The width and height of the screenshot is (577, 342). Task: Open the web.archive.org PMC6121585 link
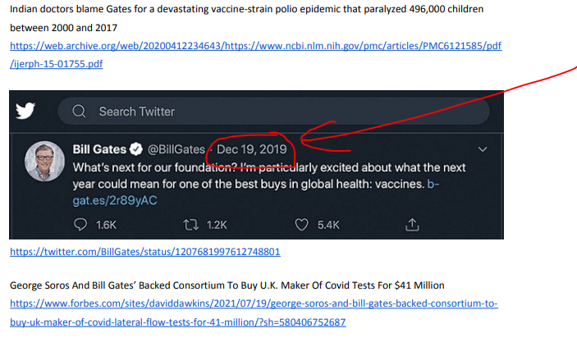point(255,55)
